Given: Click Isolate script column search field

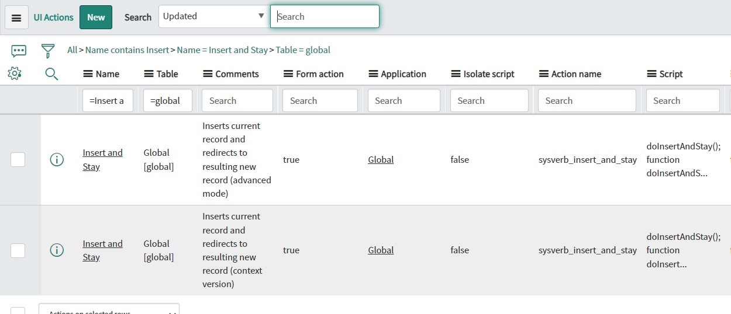Looking at the screenshot, I should coord(489,100).
